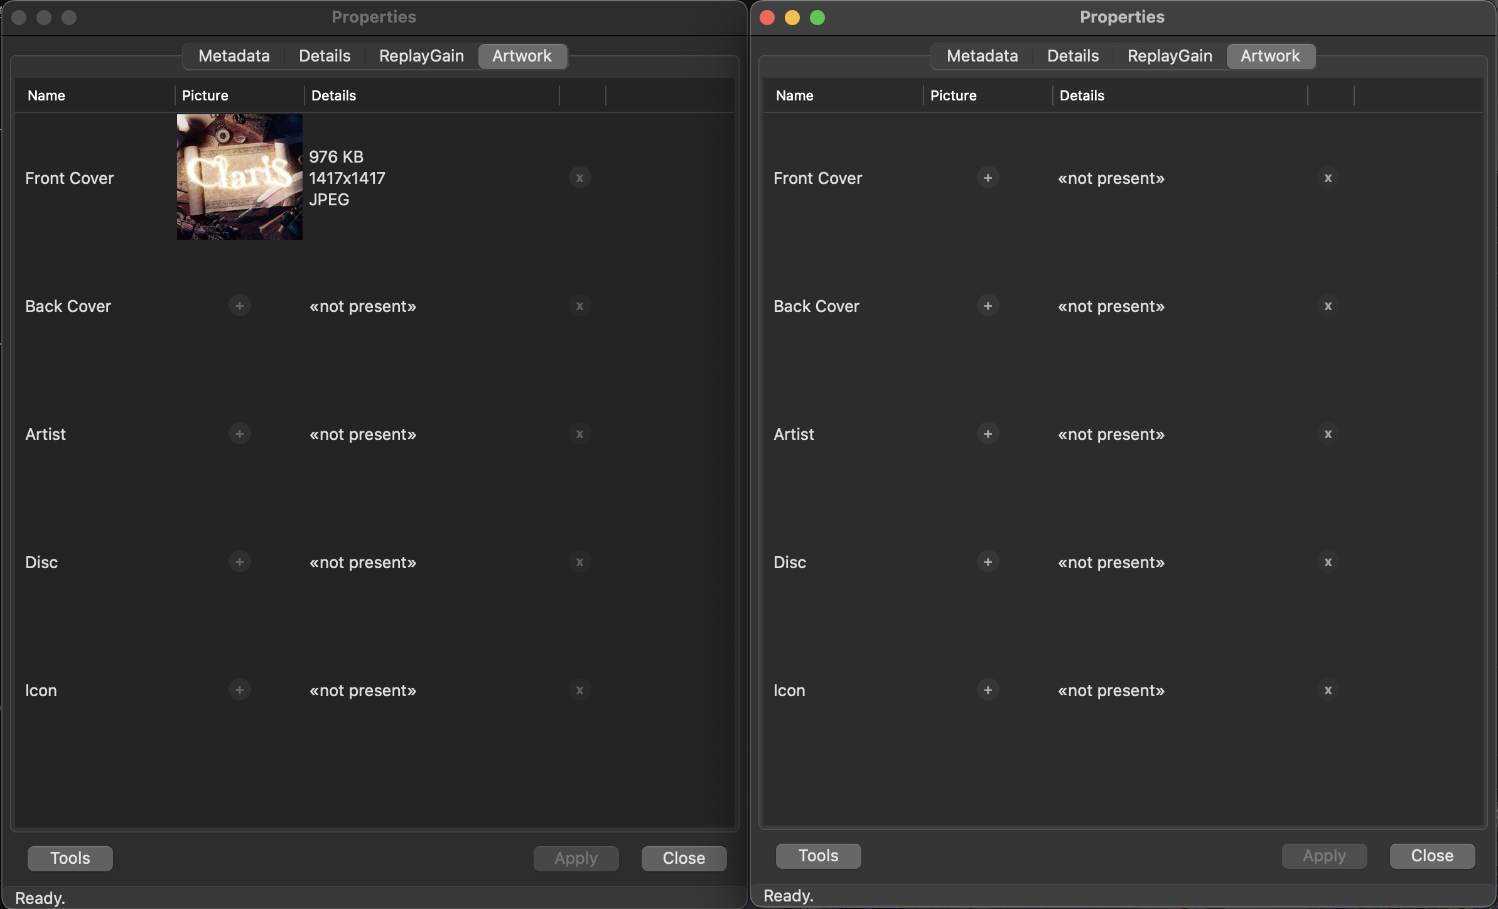The image size is (1498, 909).
Task: Add Artist picture in right window
Action: pyautogui.click(x=988, y=434)
